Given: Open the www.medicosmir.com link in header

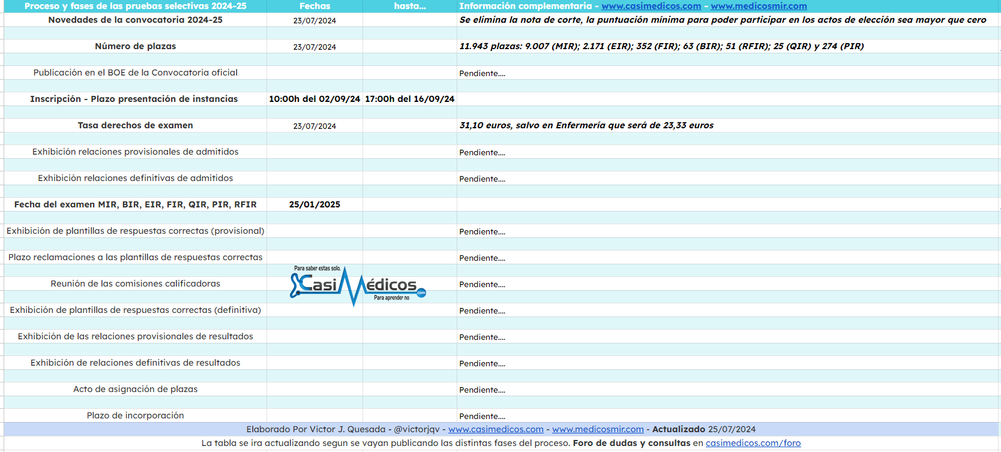Looking at the screenshot, I should [759, 6].
